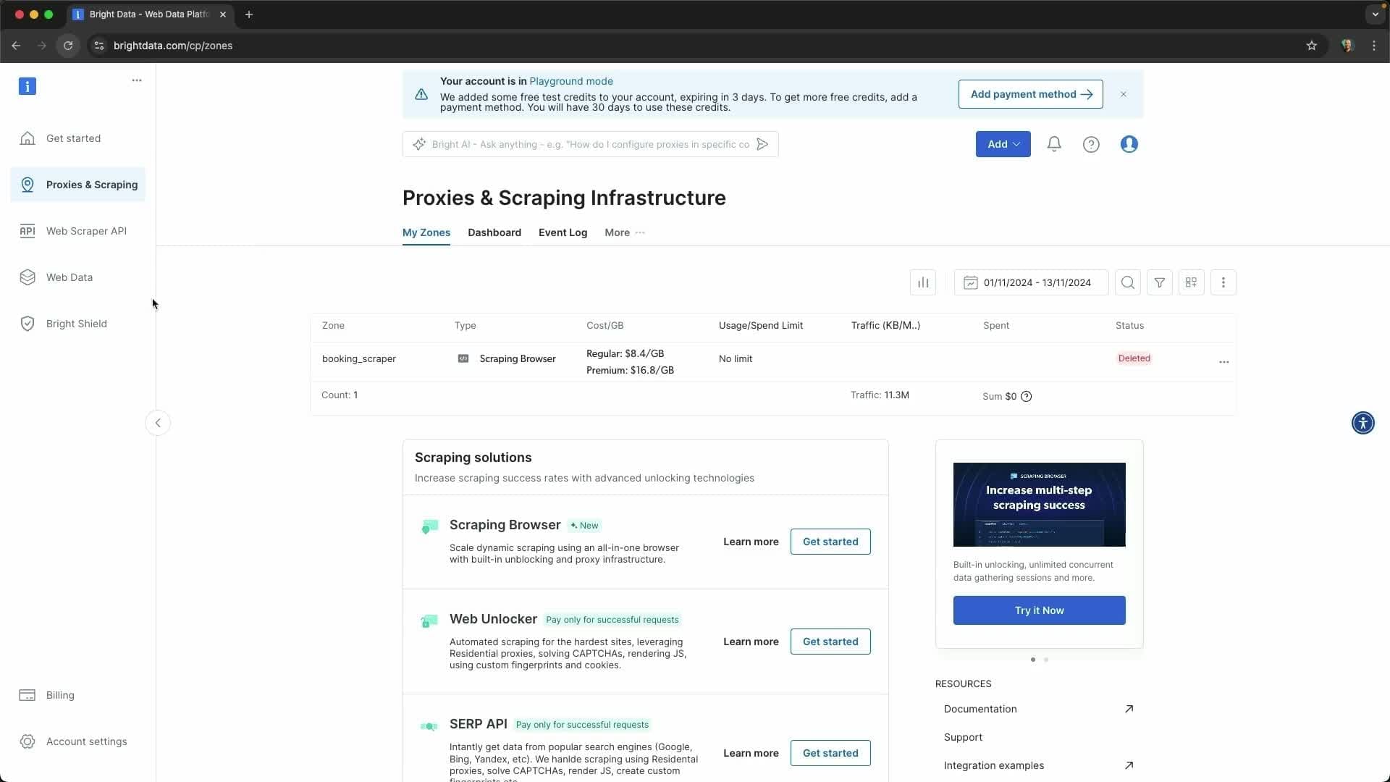Click the Bright AI ask anything field
The image size is (1390, 782).
[x=590, y=144]
